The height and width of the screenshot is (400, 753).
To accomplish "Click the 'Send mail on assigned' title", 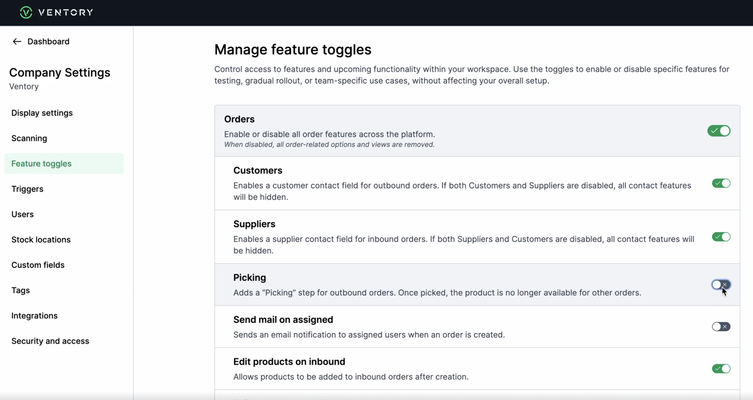I will point(283,320).
